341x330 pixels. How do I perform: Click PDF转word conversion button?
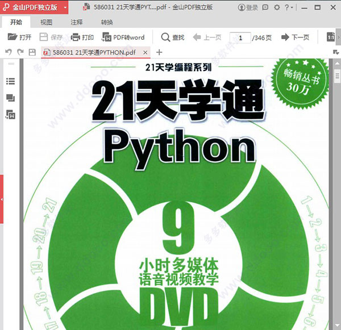point(123,37)
